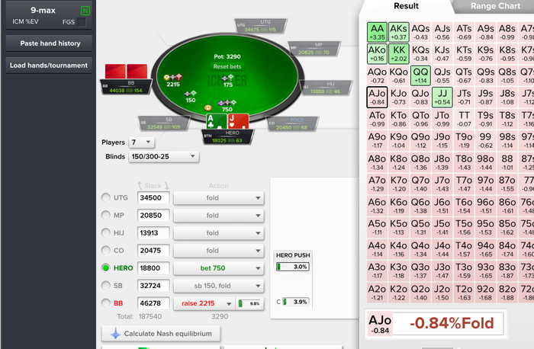This screenshot has height=349, width=534.
Task: Select the Result tab
Action: pyautogui.click(x=406, y=6)
